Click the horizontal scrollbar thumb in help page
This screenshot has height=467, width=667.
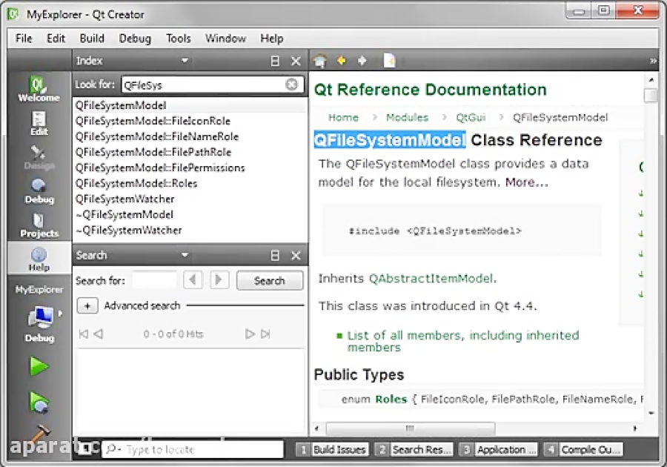410,428
